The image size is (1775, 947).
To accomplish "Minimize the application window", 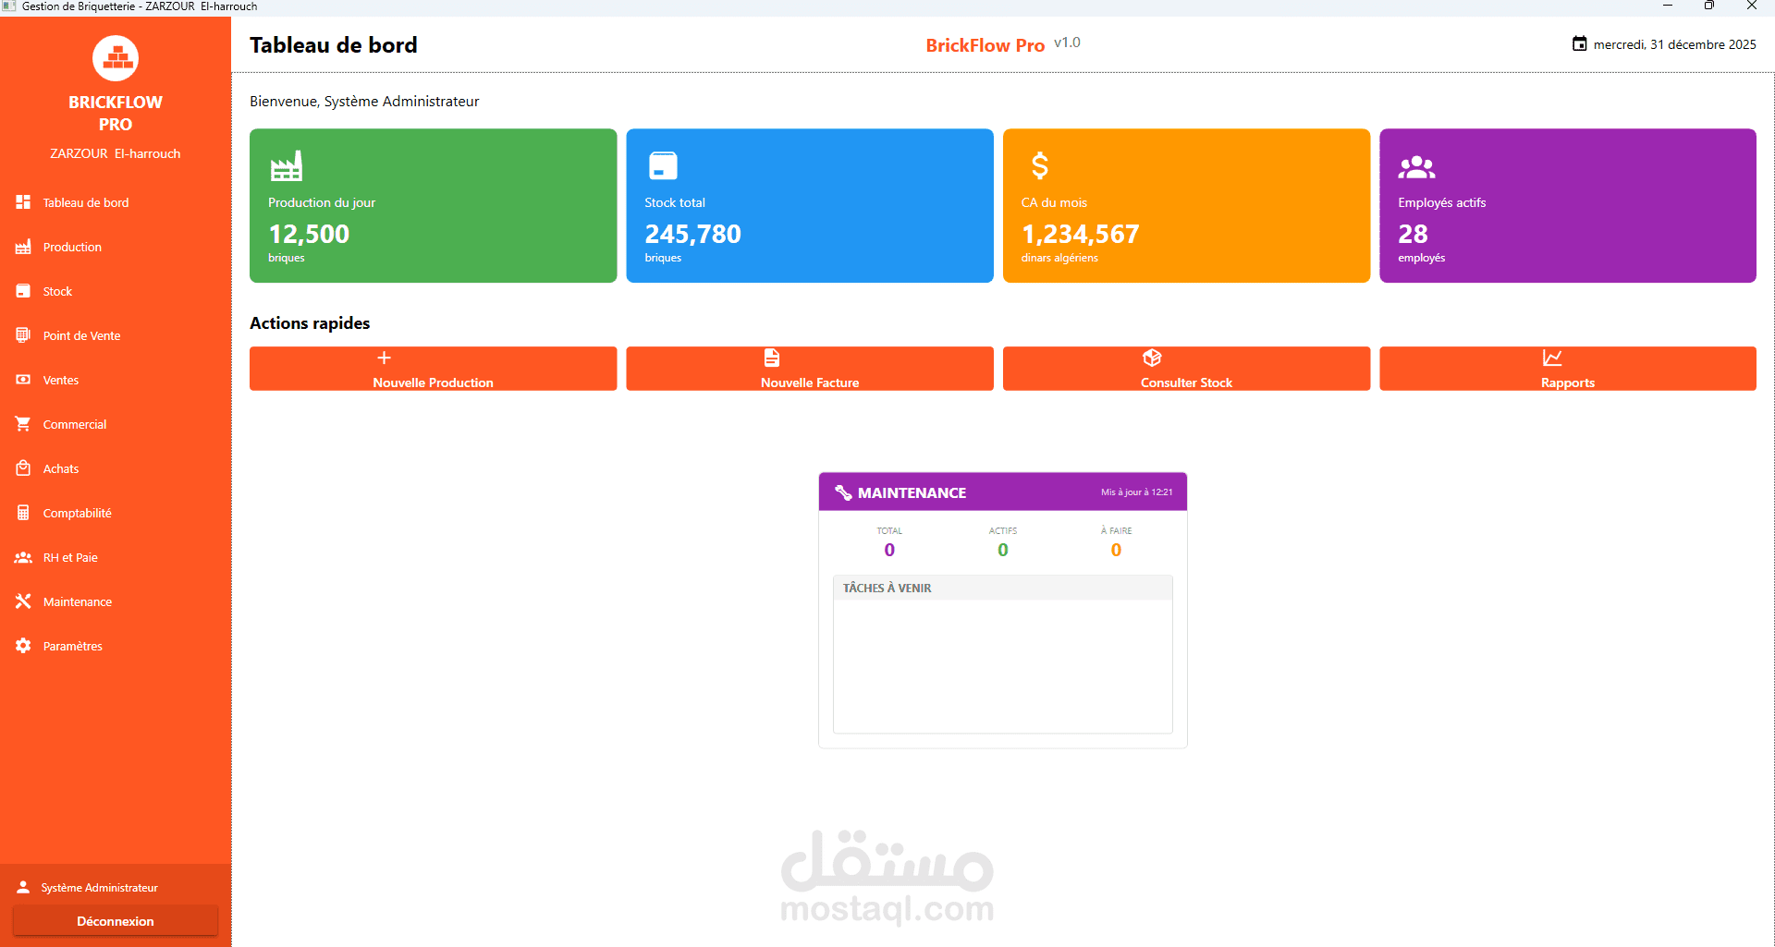I will (1668, 6).
